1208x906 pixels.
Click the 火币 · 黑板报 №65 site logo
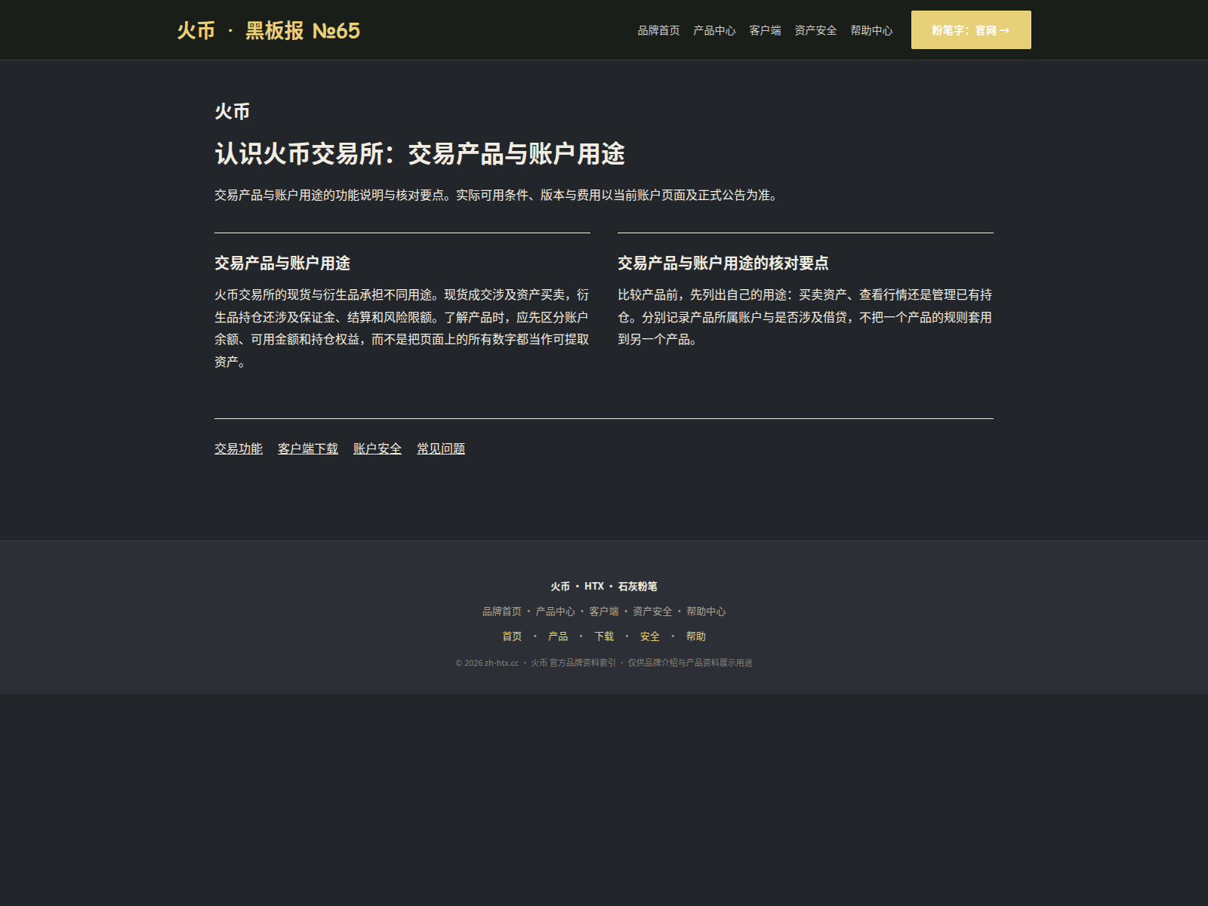tap(269, 30)
